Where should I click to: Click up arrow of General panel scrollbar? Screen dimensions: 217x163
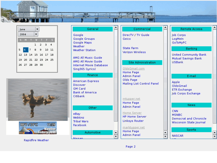[x=116, y=28]
